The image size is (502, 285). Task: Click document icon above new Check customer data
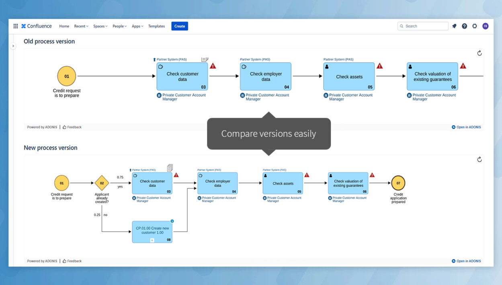pyautogui.click(x=170, y=168)
